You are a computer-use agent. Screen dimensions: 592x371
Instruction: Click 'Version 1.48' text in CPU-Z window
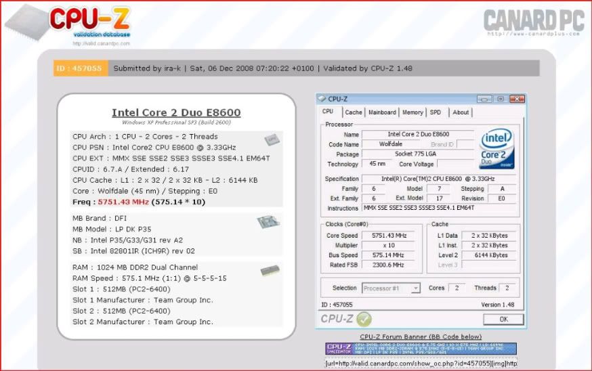[498, 305]
